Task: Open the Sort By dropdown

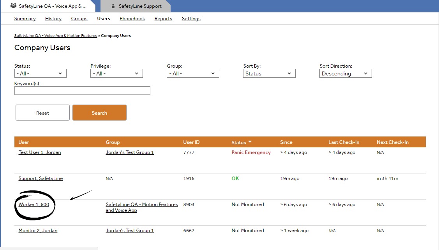Action: [269, 73]
